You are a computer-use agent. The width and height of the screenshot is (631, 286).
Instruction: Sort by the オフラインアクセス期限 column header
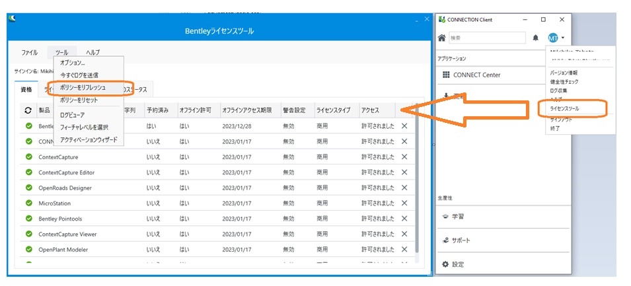pos(246,110)
